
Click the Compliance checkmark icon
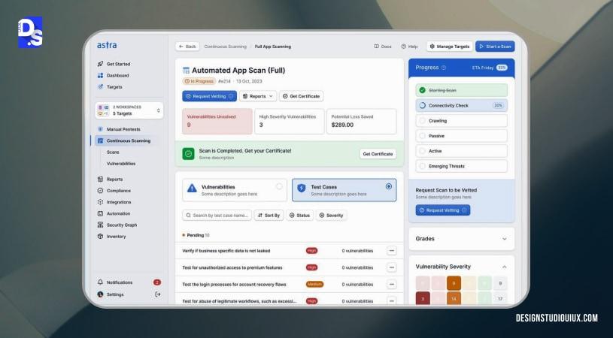[100, 191]
